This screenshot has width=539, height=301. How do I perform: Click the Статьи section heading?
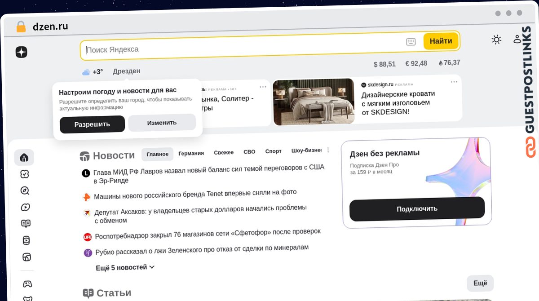click(114, 293)
